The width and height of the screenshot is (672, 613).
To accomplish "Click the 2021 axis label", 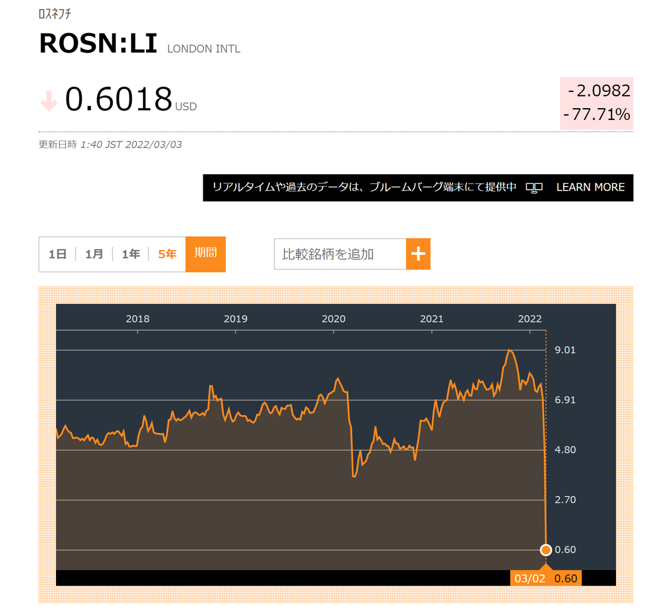I will click(x=432, y=319).
